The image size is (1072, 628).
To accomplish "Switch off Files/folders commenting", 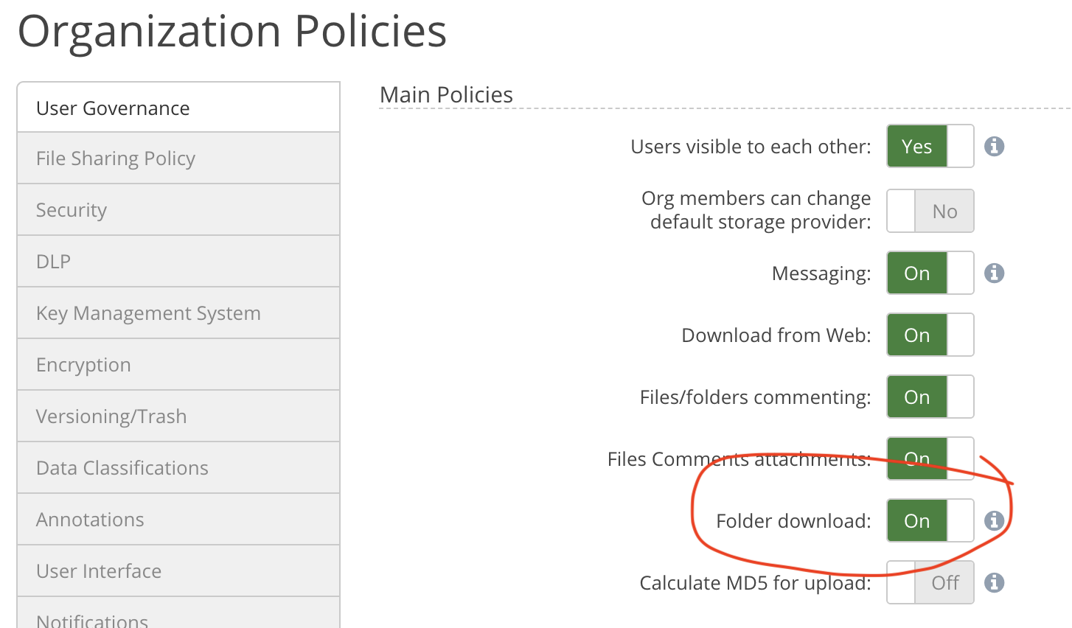I will click(x=930, y=397).
